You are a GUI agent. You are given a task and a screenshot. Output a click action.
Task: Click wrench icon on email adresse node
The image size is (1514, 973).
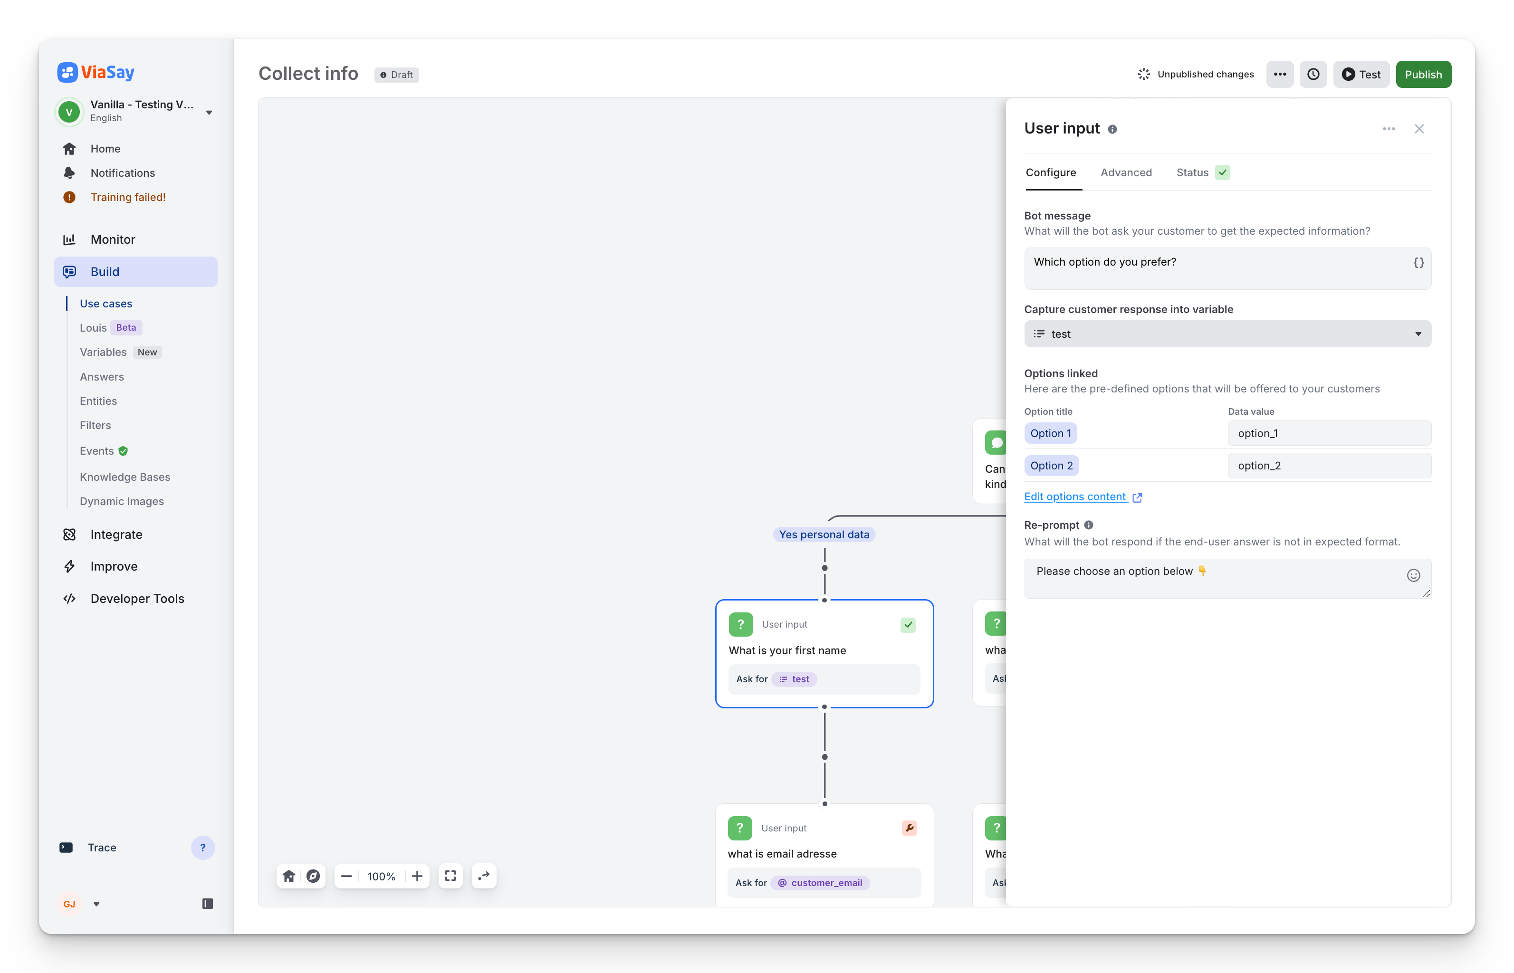[x=909, y=828]
